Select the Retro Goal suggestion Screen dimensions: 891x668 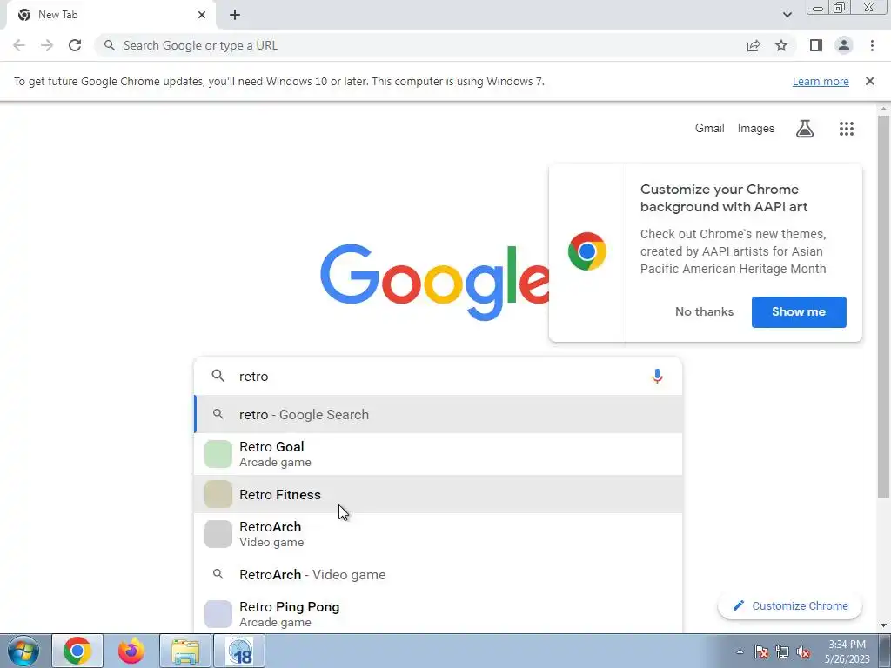tap(438, 454)
